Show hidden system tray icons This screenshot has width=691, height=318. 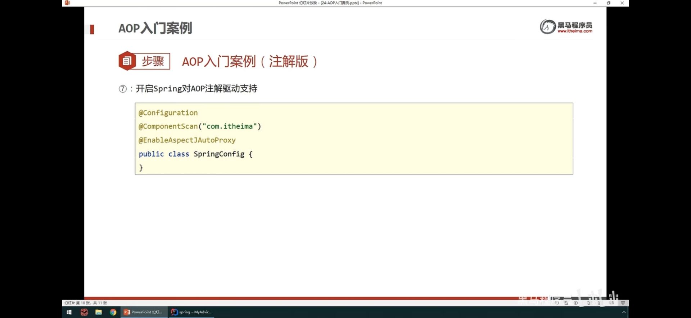[x=624, y=312]
